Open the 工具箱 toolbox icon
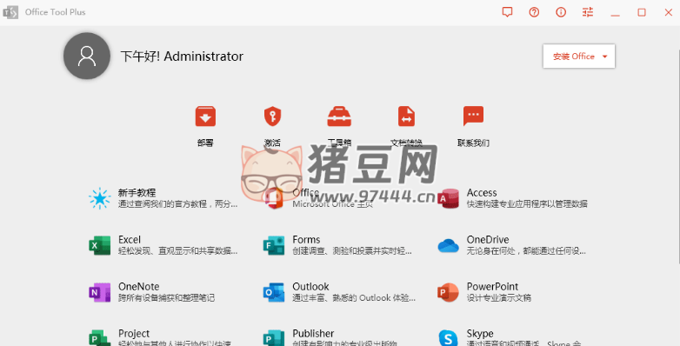This screenshot has width=680, height=346. (339, 116)
